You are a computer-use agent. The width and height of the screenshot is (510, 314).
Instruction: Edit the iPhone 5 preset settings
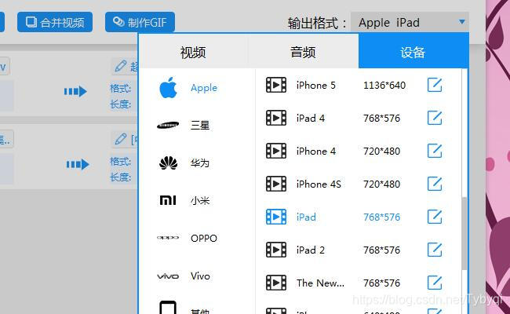[x=435, y=85]
